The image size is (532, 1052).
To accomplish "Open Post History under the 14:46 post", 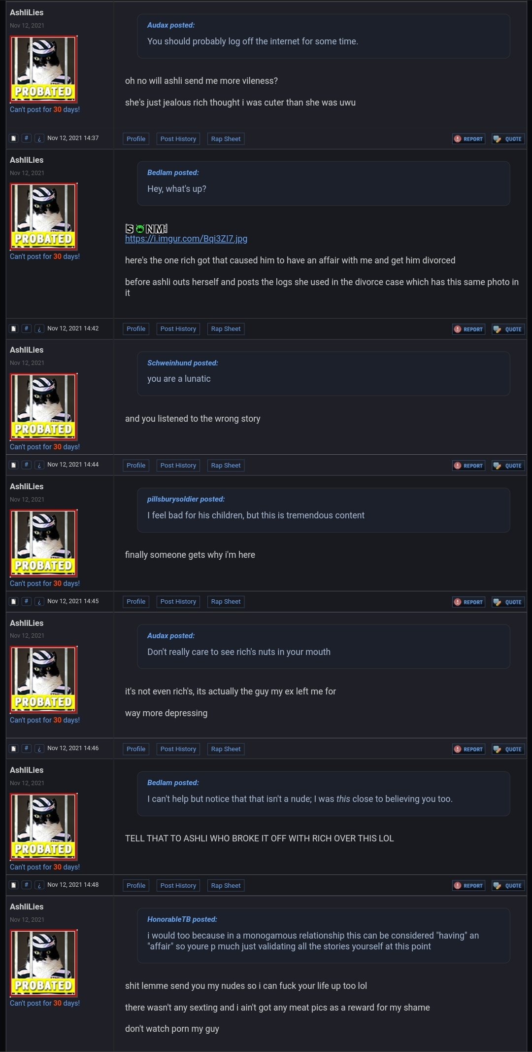I will 178,749.
